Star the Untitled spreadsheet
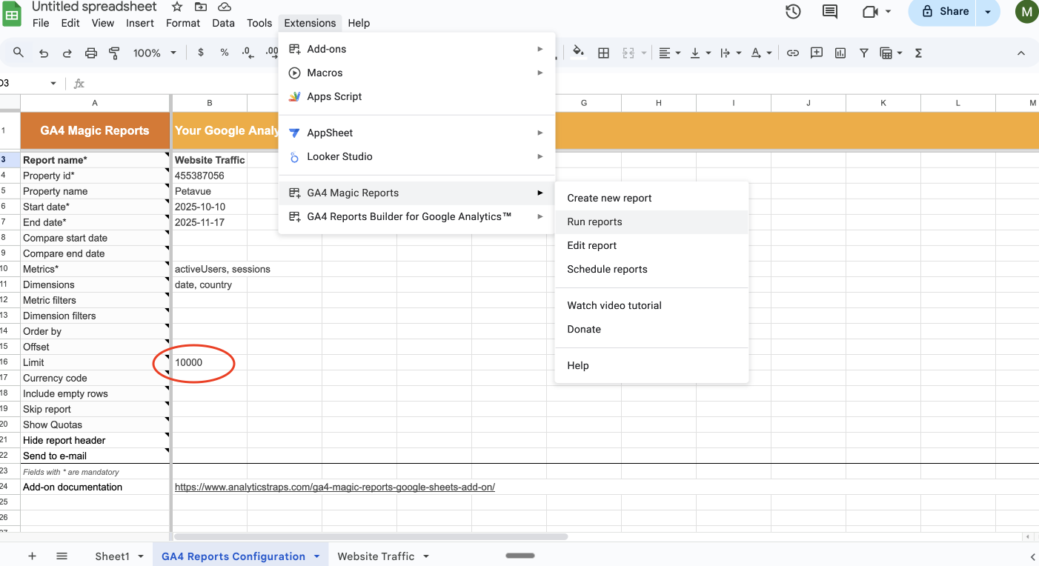 (x=177, y=7)
